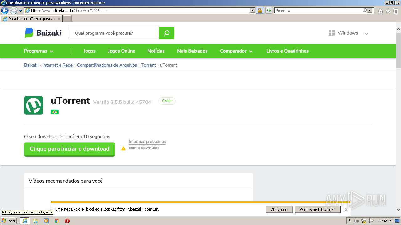Image resolution: width=401 pixels, height=225 pixels.
Task: Click the address bar URL field
Action: click(x=140, y=10)
